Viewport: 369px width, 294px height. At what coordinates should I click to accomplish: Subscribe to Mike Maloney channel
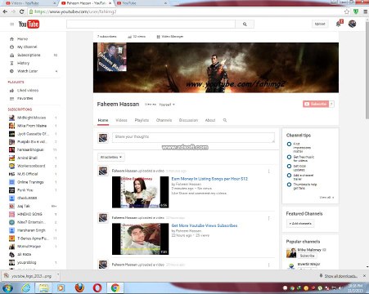pos(307,256)
